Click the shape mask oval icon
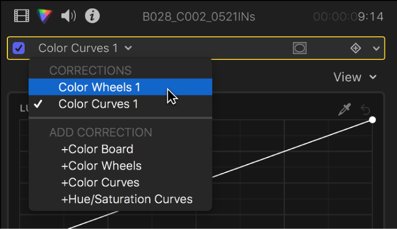397x229 pixels. pyautogui.click(x=300, y=48)
